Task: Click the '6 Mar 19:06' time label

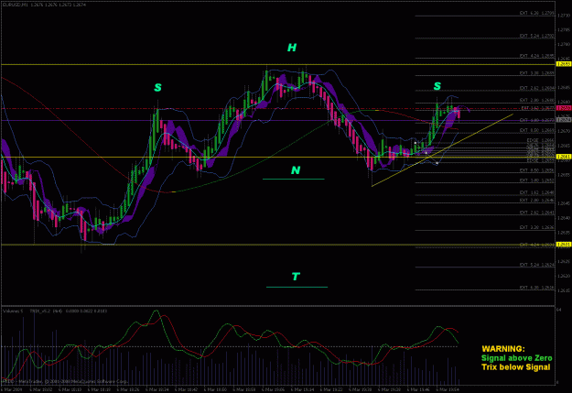Action: click(274, 389)
